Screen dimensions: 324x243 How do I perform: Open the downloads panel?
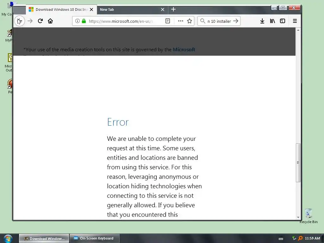tap(262, 21)
